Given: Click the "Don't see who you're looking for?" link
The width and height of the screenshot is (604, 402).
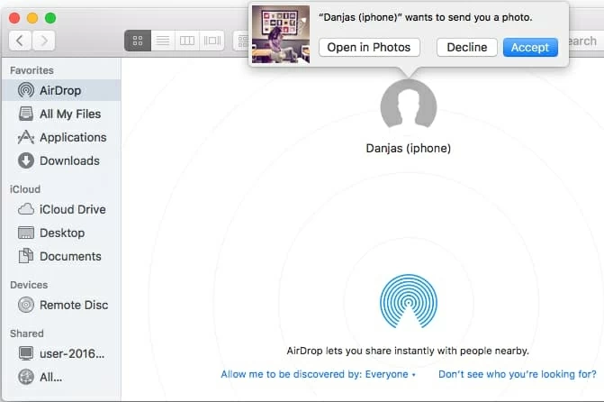Looking at the screenshot, I should coord(517,374).
